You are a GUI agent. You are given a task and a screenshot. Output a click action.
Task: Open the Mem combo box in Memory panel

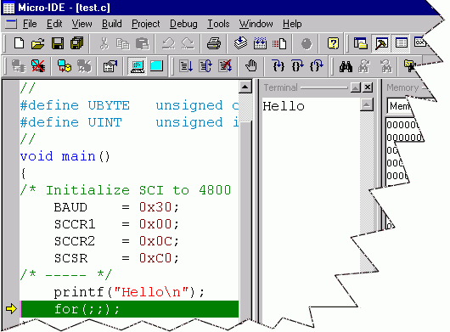(400, 106)
